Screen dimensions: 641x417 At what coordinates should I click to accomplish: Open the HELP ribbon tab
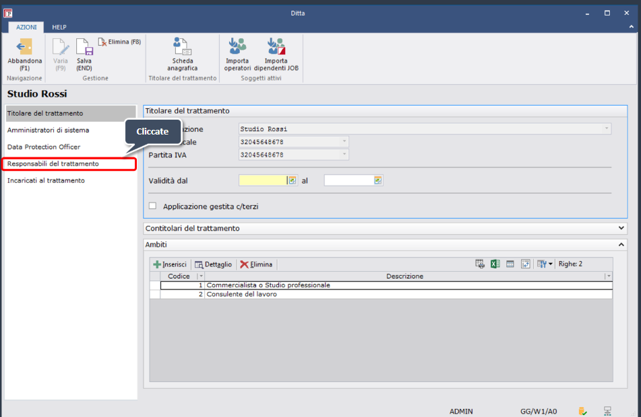(59, 27)
